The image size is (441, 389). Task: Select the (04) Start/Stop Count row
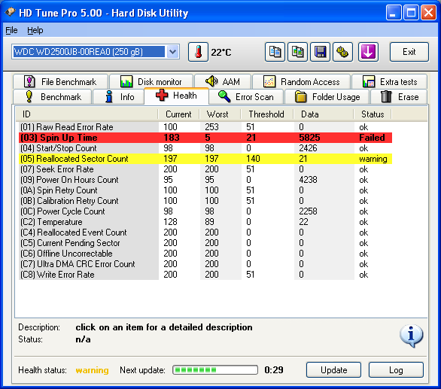pos(205,148)
